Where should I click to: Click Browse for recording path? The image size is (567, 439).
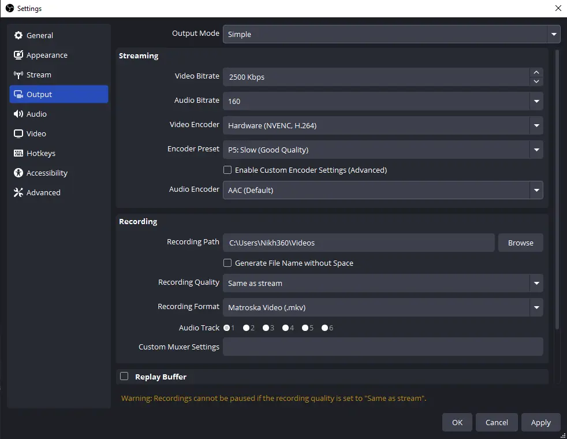(521, 243)
